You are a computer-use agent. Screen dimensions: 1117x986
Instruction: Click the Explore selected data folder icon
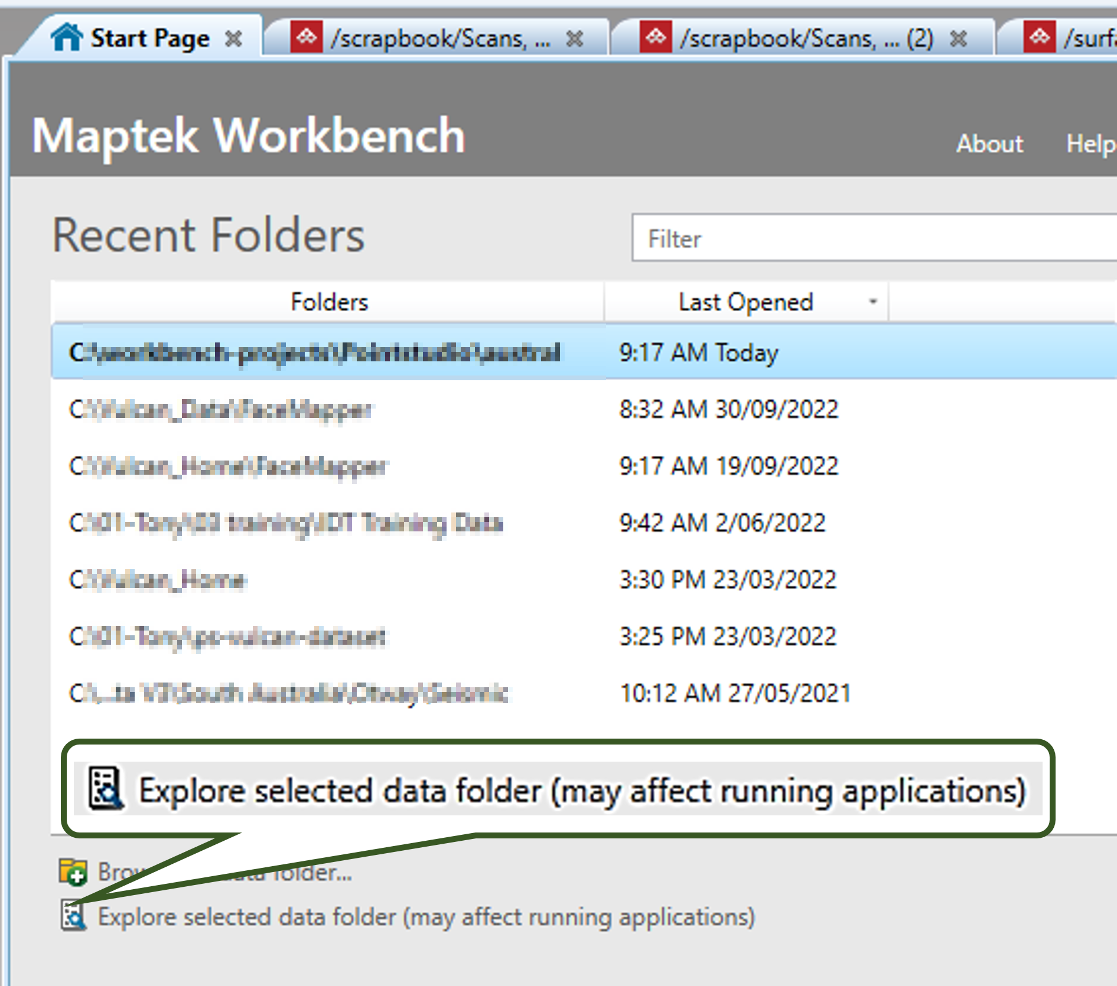click(73, 916)
